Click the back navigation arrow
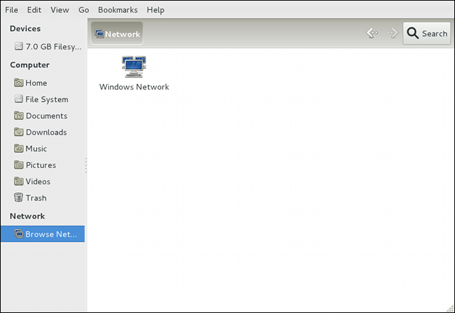Screen dimensions: 455x313 [372, 33]
